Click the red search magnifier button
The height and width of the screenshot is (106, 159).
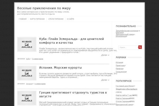coord(140,47)
